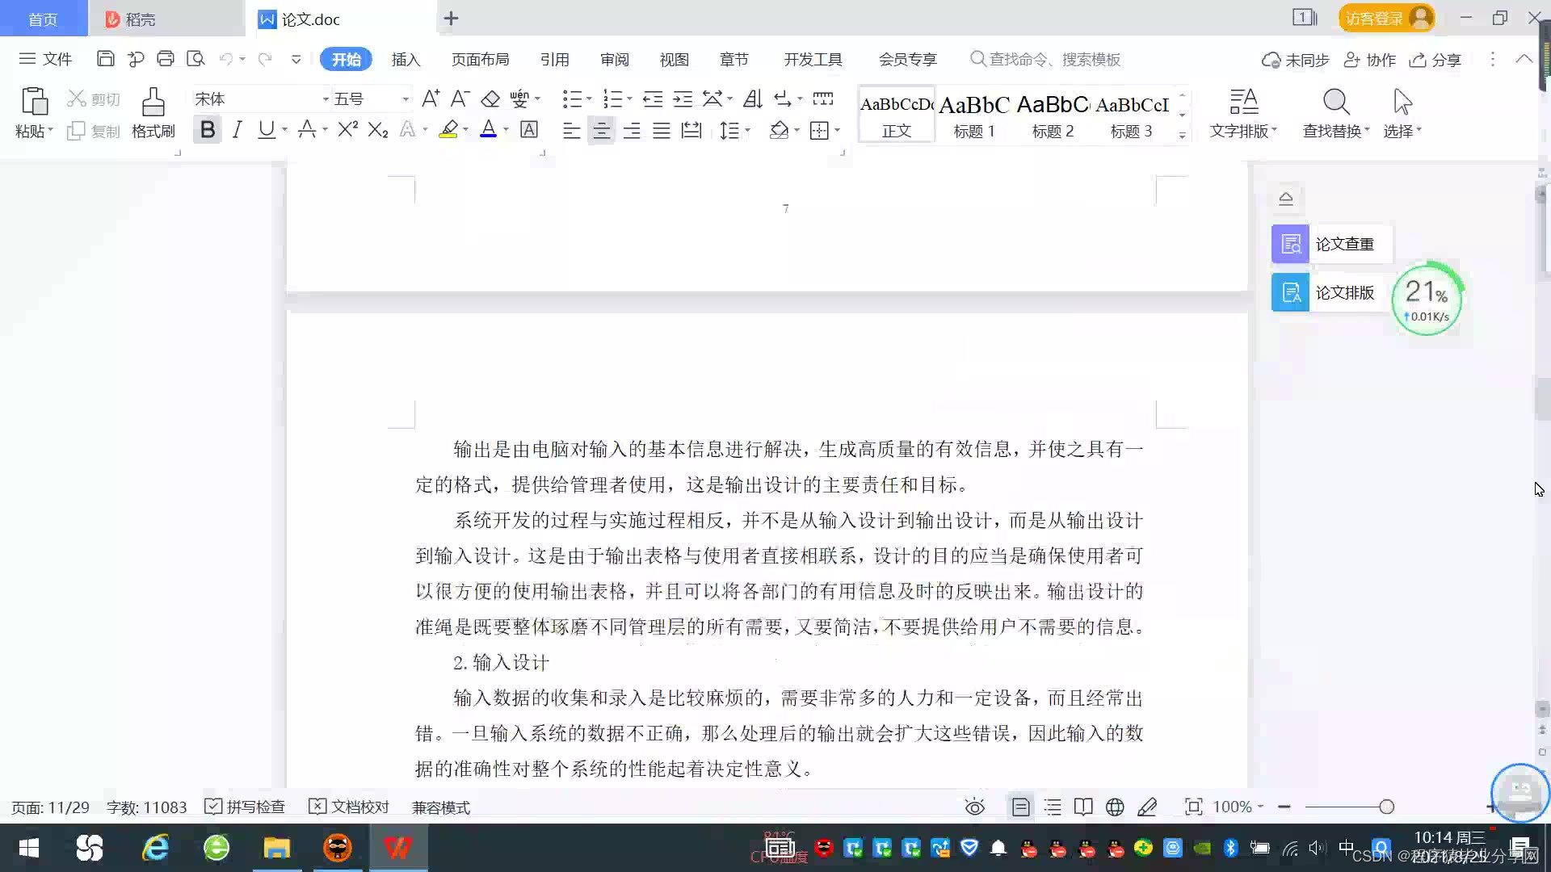This screenshot has height=872, width=1551.
Task: Click the clear formatting eraser icon
Action: coord(490,99)
